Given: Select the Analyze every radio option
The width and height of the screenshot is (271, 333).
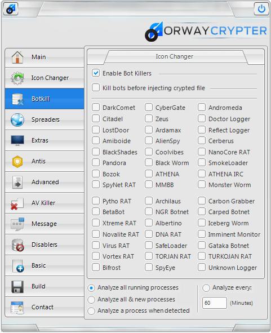Looking at the screenshot, I should point(206,288).
